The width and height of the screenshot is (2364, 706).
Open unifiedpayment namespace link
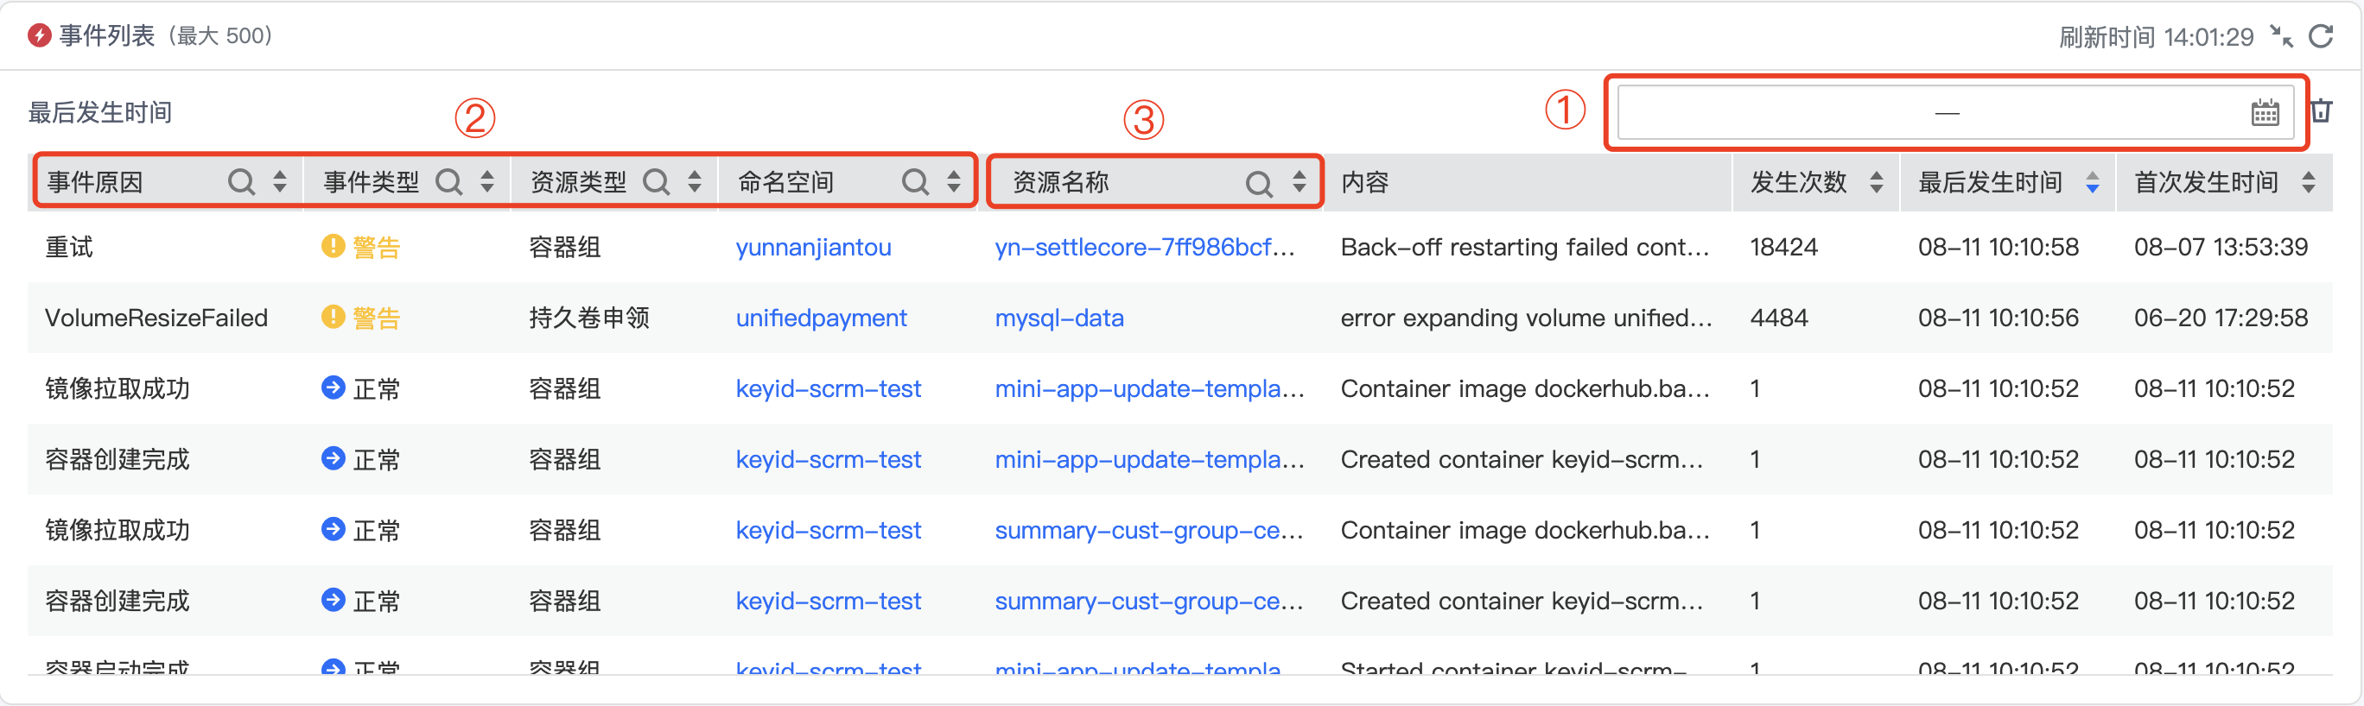[x=821, y=318]
